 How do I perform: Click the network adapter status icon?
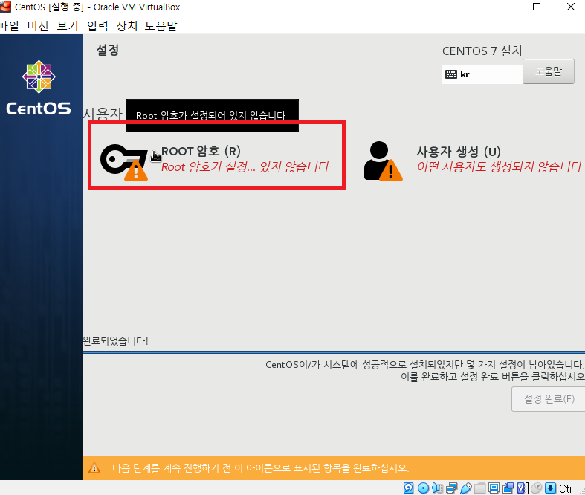[x=451, y=488]
